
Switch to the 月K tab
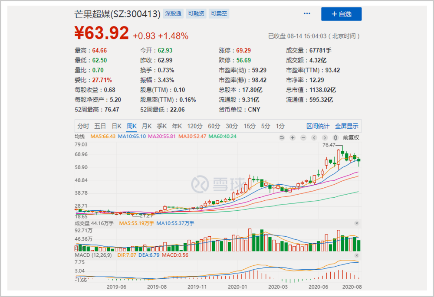pyautogui.click(x=147, y=126)
